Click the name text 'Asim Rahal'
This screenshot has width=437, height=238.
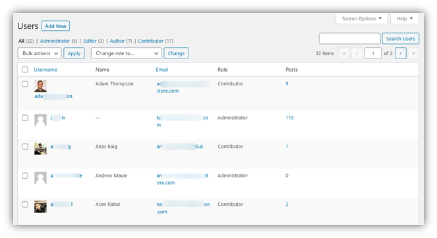(107, 204)
